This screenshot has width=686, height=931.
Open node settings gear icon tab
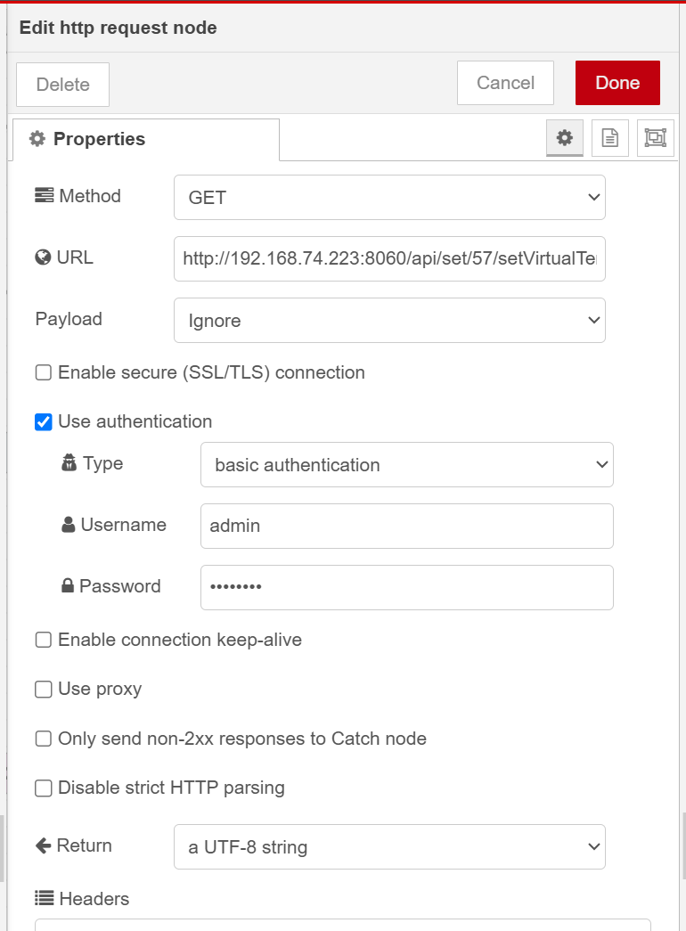(564, 138)
